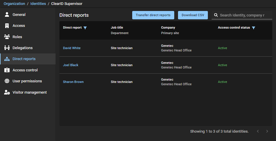Click the Search Identity input field

(x=242, y=15)
